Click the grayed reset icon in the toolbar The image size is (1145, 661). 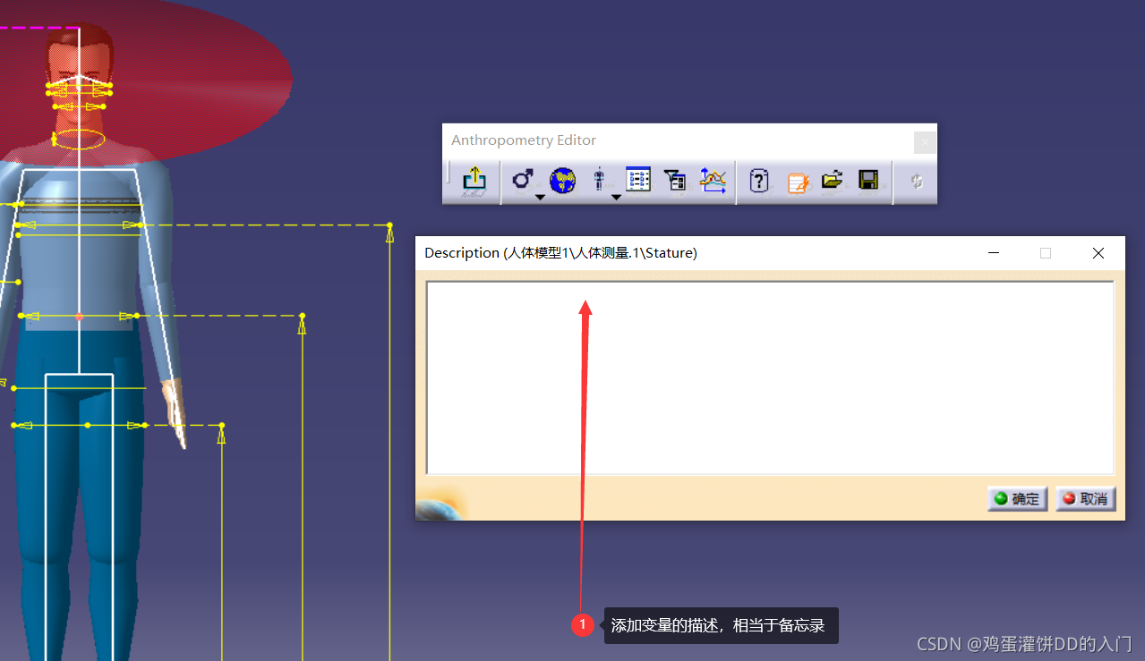coord(917,182)
